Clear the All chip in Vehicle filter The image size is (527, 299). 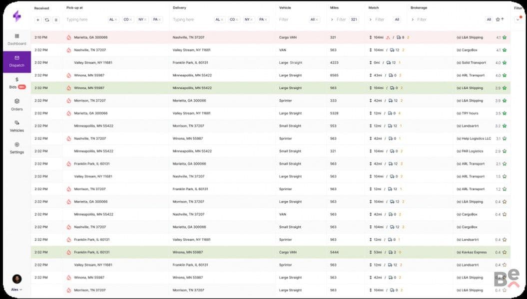317,20
